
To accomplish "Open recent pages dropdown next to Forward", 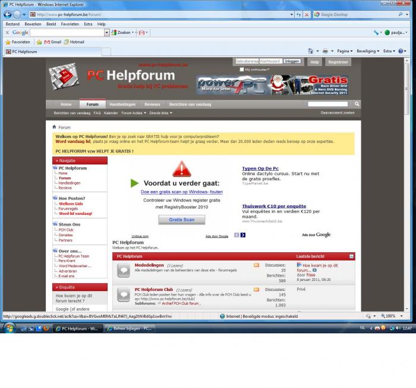I will coord(24,15).
